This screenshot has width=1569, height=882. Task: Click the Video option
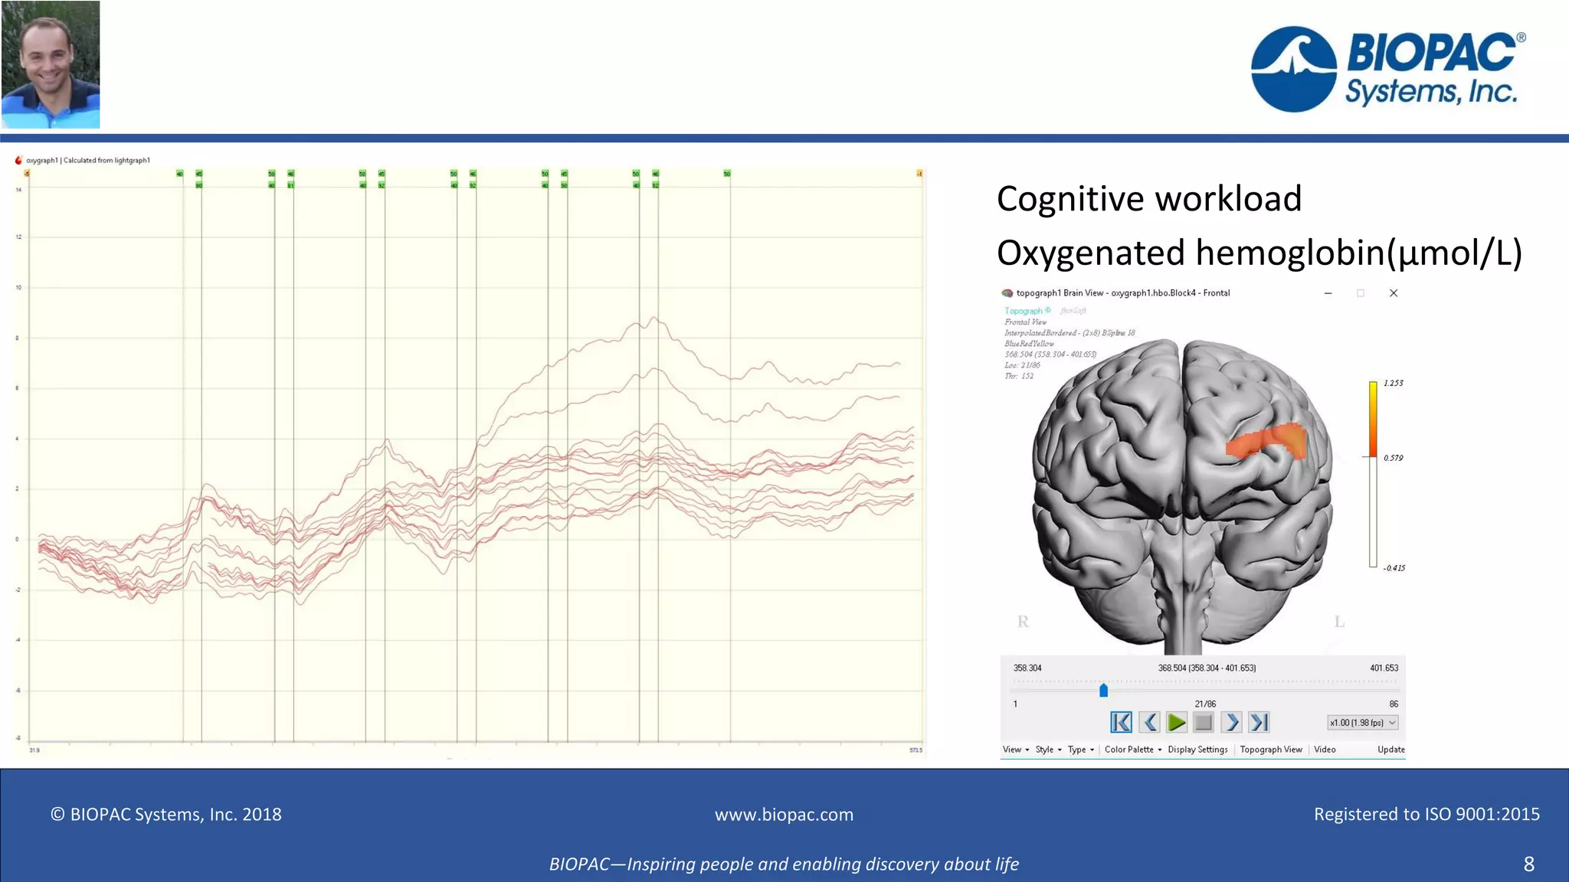(x=1325, y=750)
